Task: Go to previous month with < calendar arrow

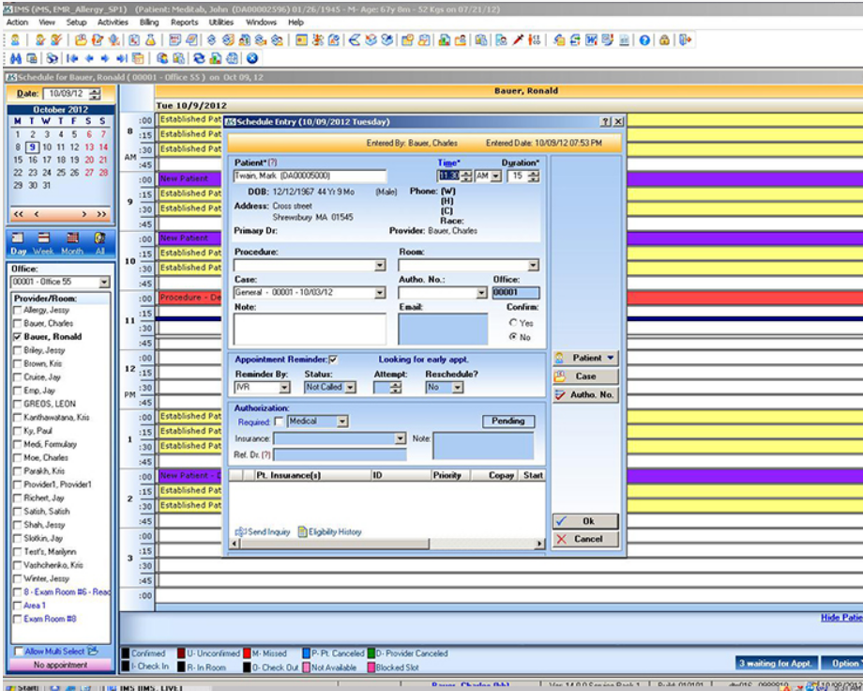Action: tap(37, 214)
